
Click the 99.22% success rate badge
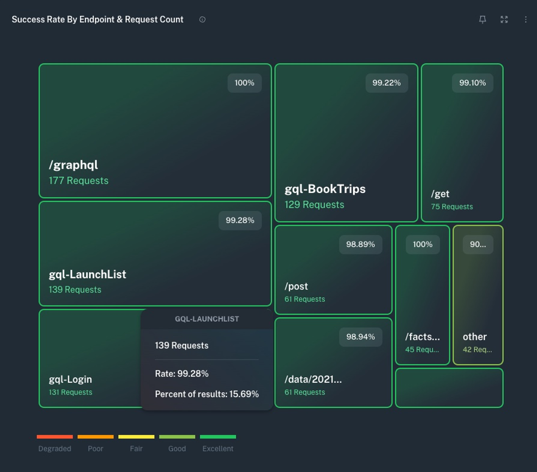coord(387,82)
